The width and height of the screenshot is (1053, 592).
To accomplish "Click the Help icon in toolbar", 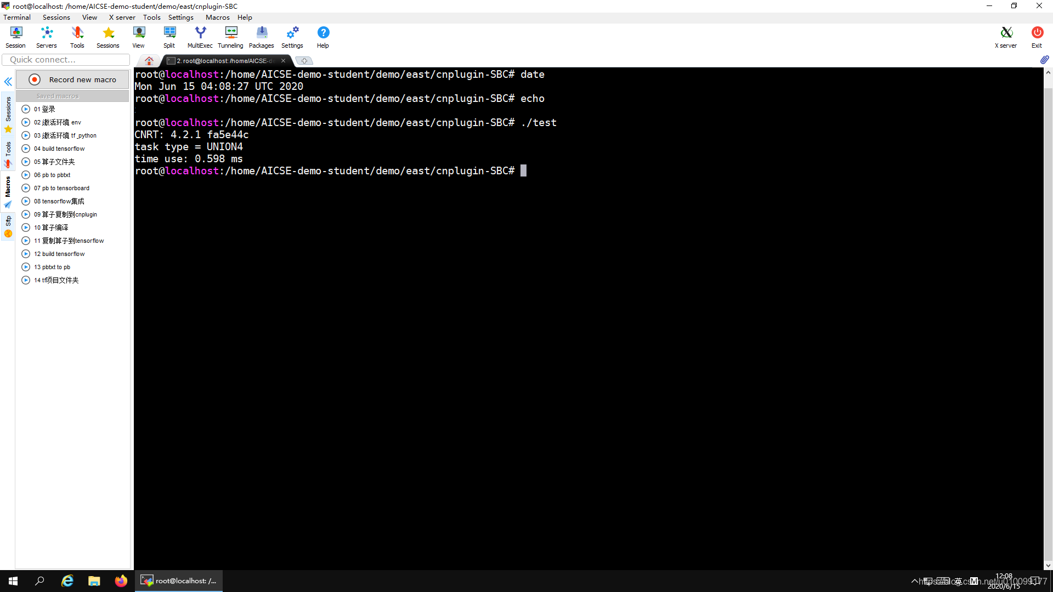I will 322,37.
